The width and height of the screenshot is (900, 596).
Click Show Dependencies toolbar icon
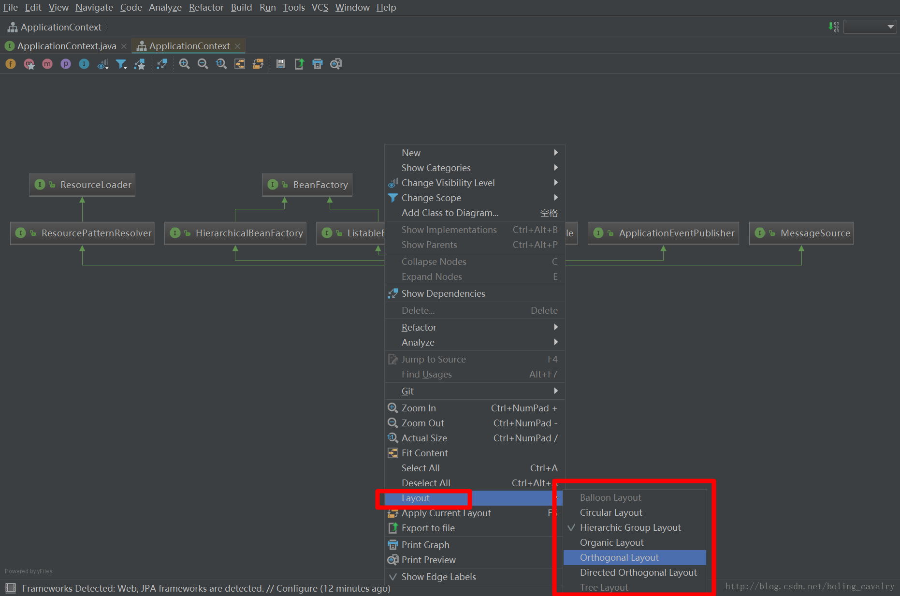point(162,64)
